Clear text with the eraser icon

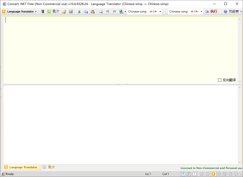pyautogui.click(x=101, y=11)
